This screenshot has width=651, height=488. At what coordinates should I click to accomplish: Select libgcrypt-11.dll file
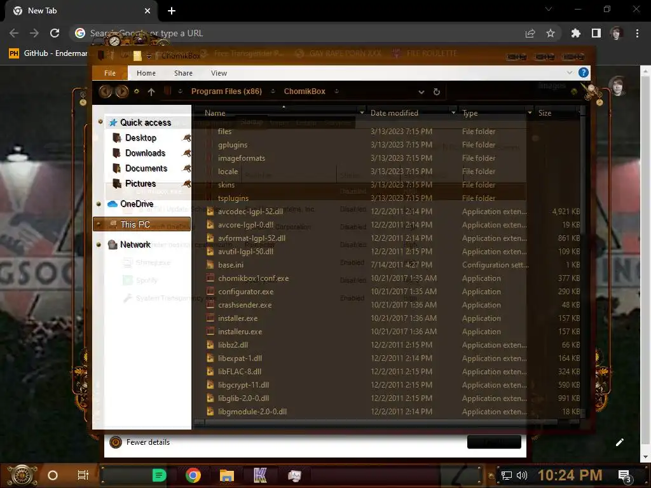click(x=243, y=384)
